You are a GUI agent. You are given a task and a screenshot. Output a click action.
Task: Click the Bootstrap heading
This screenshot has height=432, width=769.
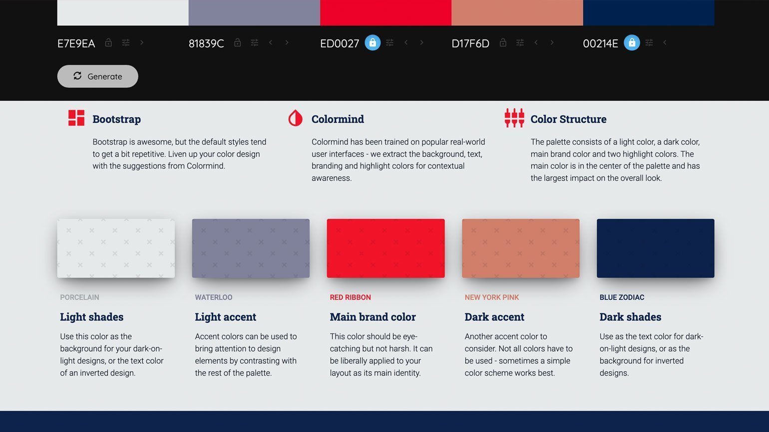[116, 119]
